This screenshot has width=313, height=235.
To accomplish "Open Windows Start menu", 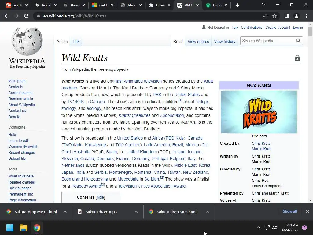I will (x=10, y=228).
